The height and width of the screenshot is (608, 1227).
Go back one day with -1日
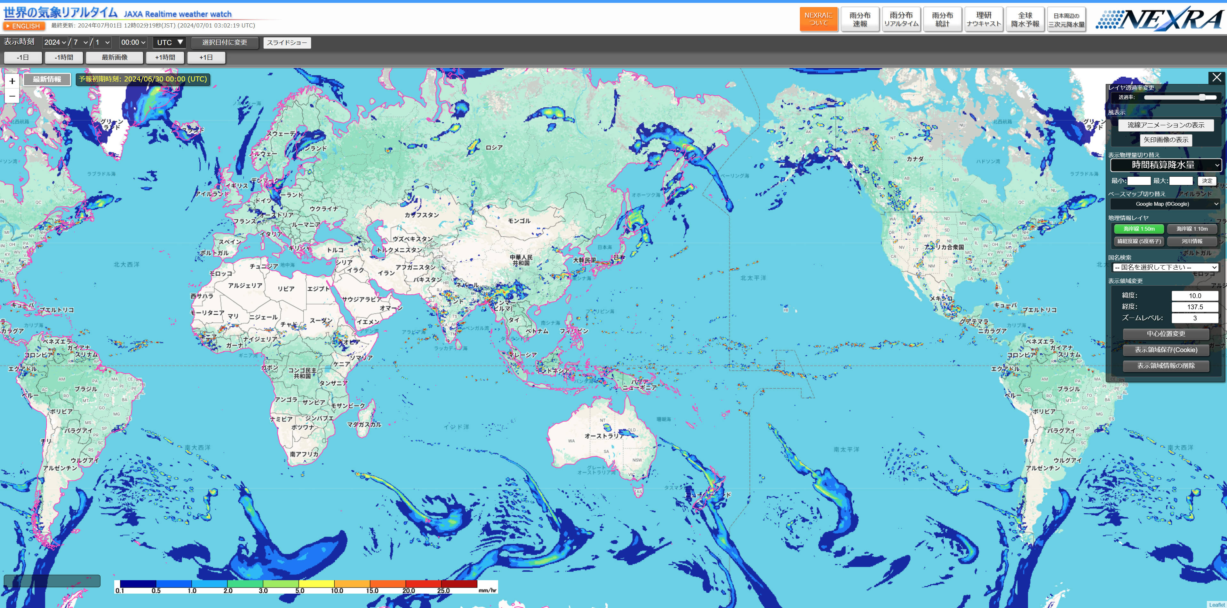[22, 58]
